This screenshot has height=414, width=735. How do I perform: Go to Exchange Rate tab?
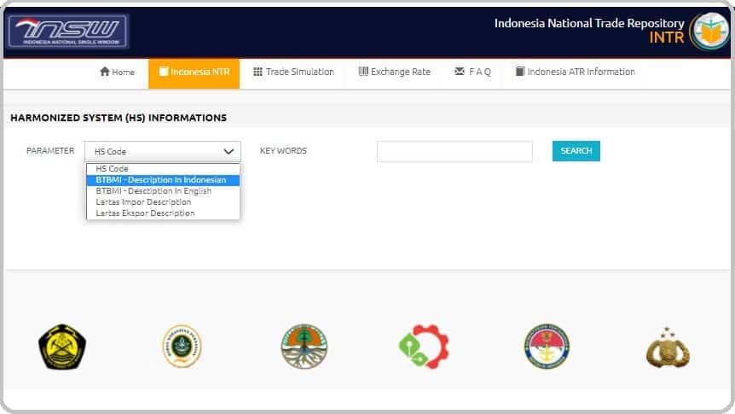point(394,72)
